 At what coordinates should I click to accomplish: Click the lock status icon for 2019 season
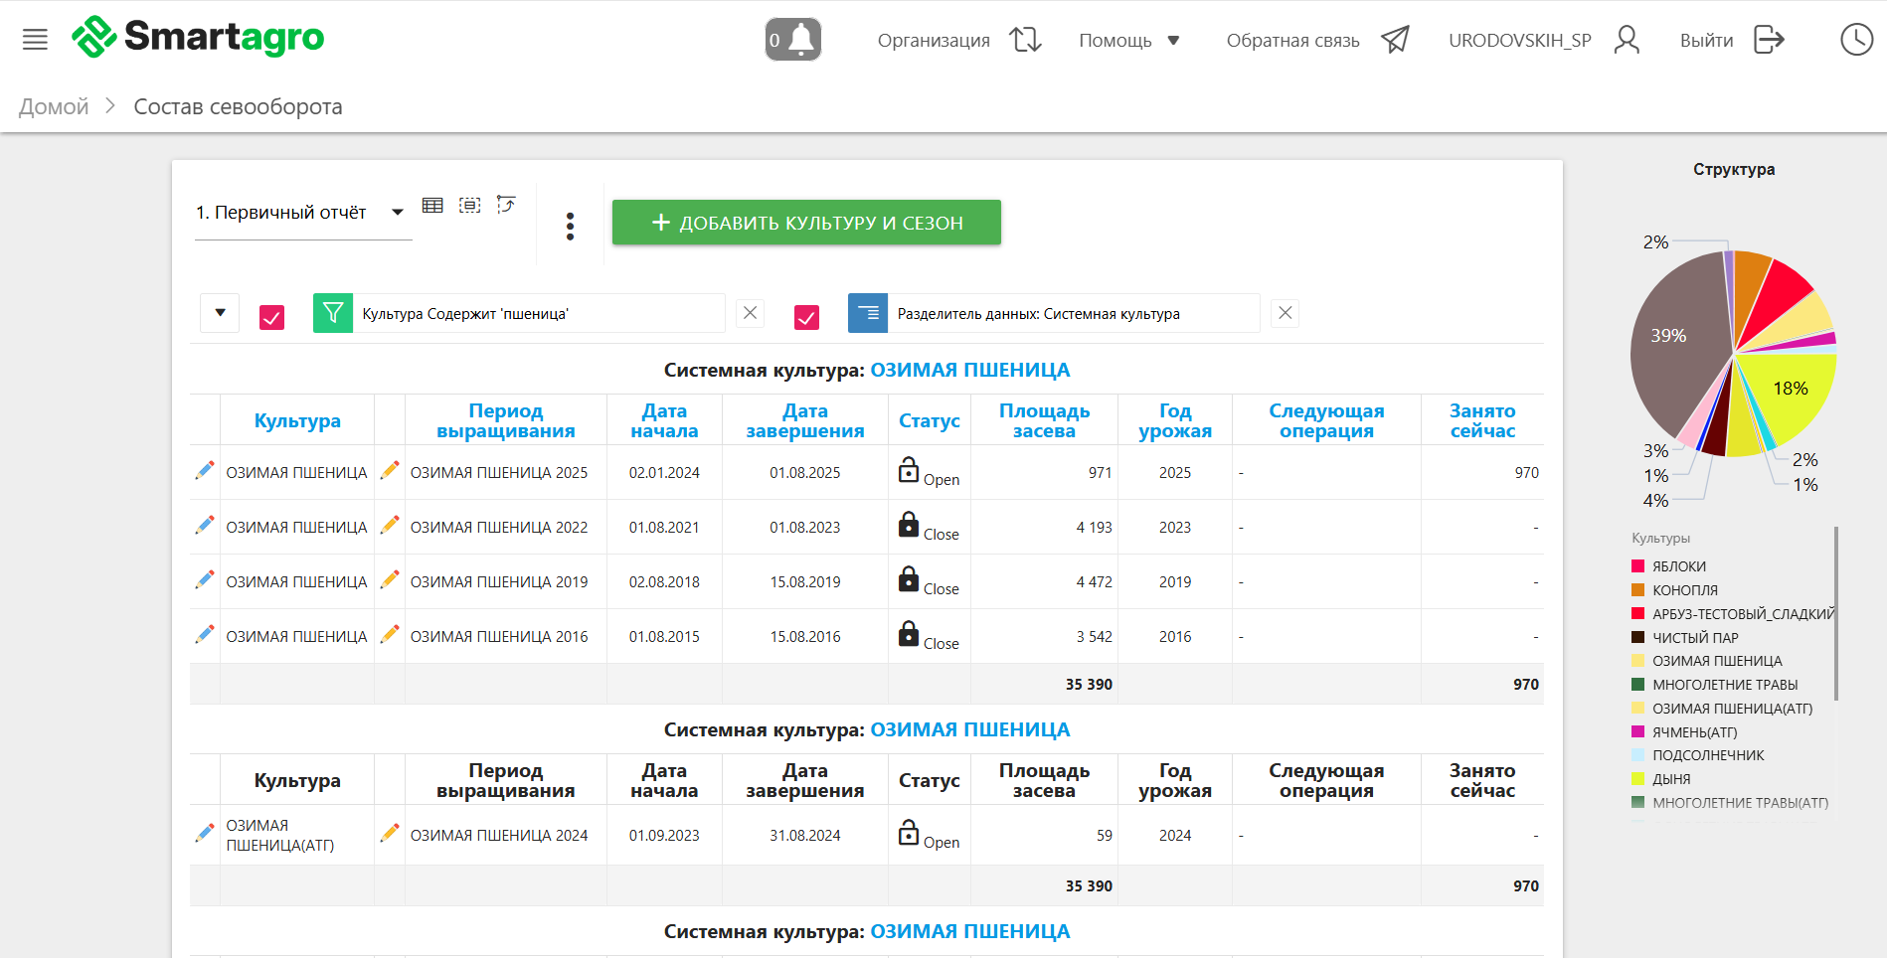(909, 579)
